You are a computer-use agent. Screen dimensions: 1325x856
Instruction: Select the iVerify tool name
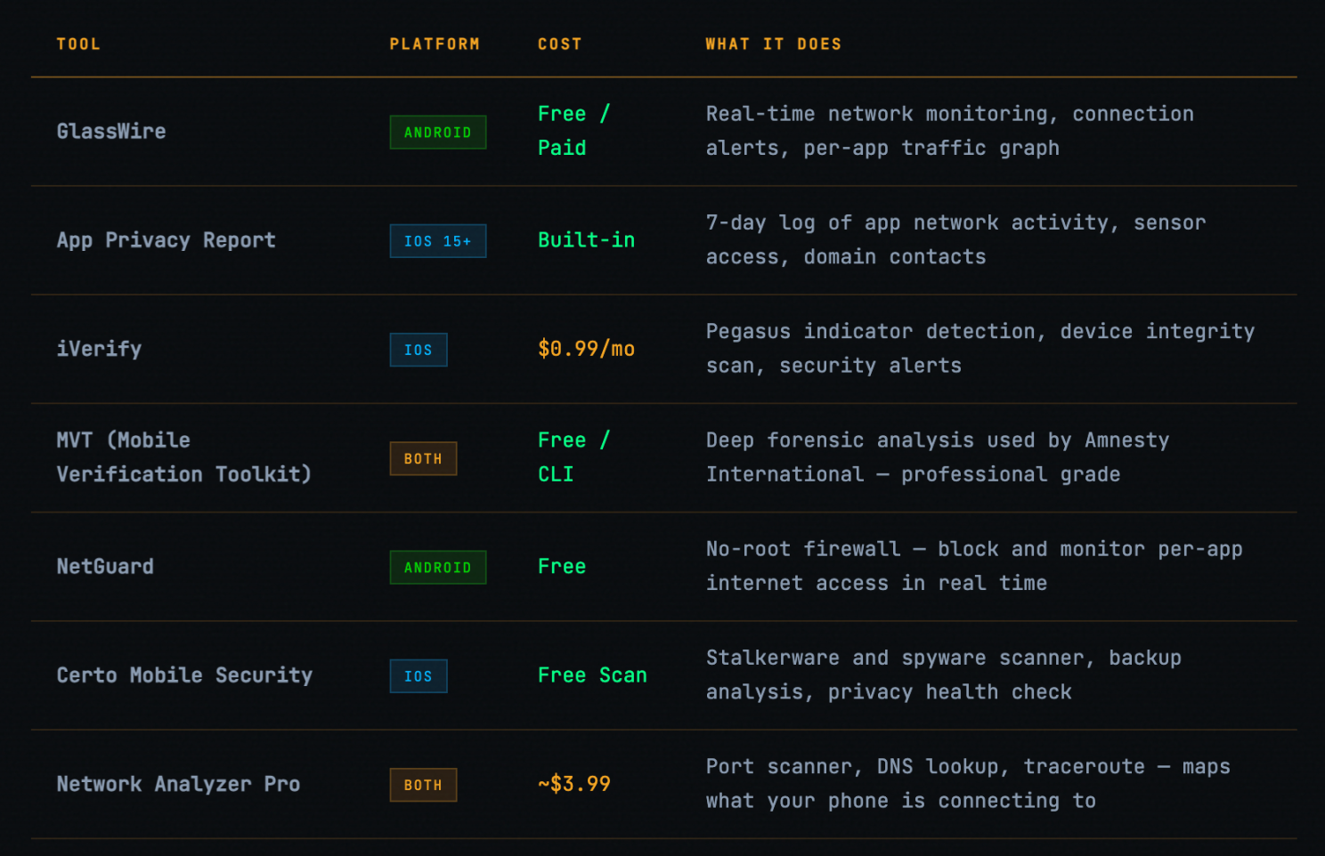click(99, 349)
